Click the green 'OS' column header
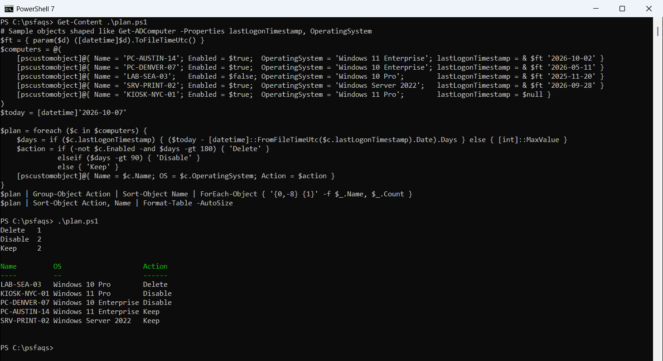 [x=57, y=266]
